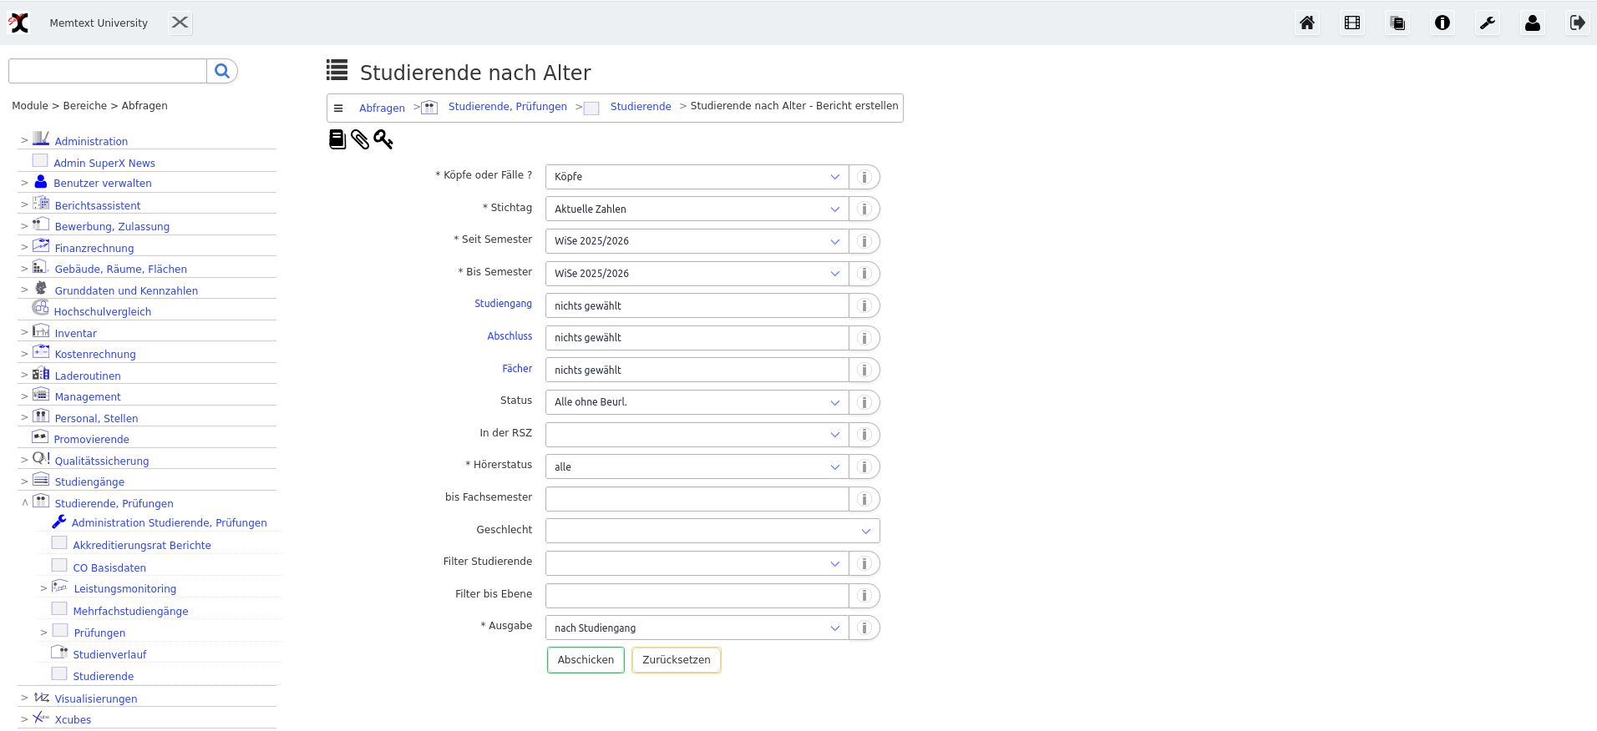Open the Ausgabe dropdown
The image size is (1597, 731).
tap(697, 628)
